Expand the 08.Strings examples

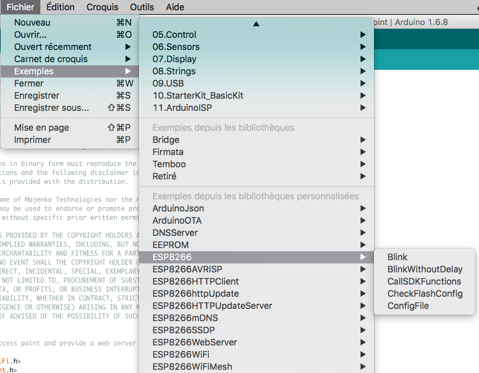pyautogui.click(x=256, y=71)
